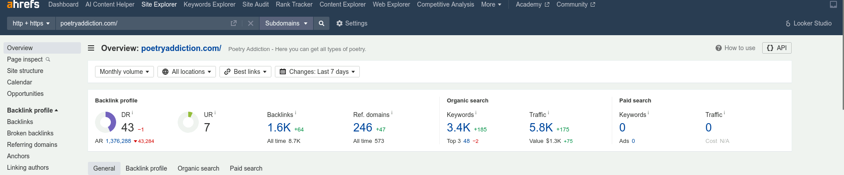Open the More menu dropdown

pos(491,4)
